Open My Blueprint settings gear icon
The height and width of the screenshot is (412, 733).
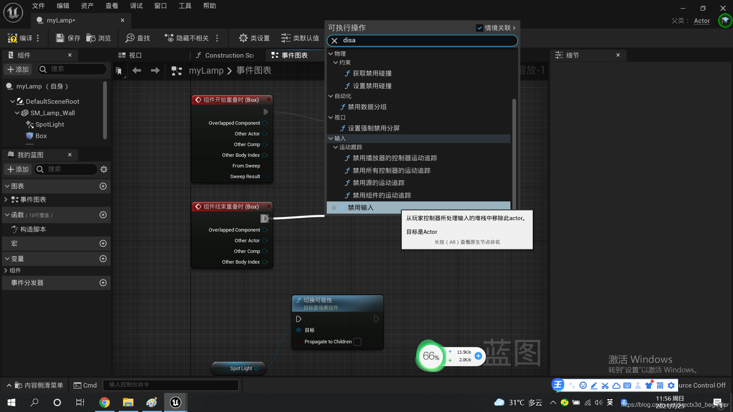tap(104, 169)
